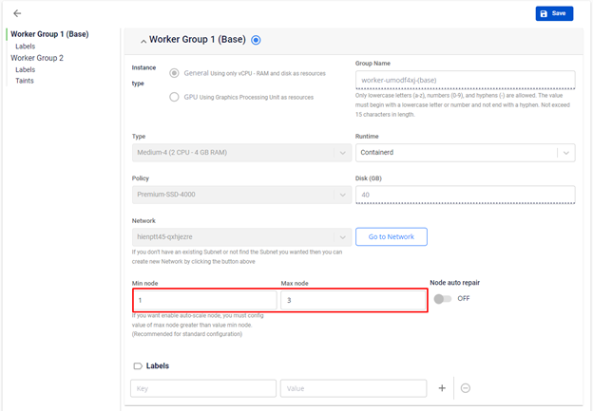Collapse the Worker Group 1 section chevron
This screenshot has height=411, width=593.
[x=143, y=41]
